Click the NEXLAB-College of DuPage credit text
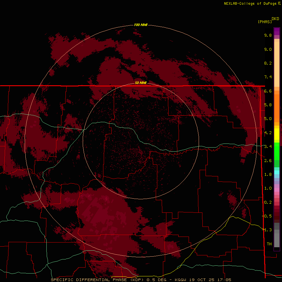This screenshot has height=282, width=282. [x=251, y=3]
